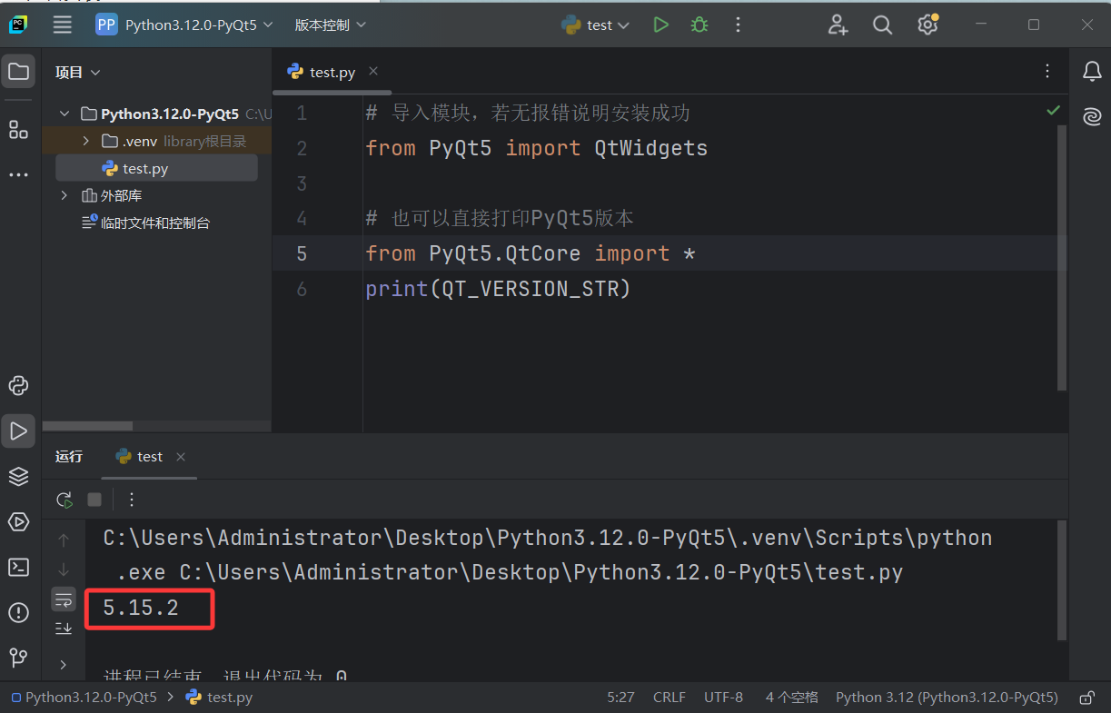Open Search Everywhere magnifier

(x=882, y=25)
